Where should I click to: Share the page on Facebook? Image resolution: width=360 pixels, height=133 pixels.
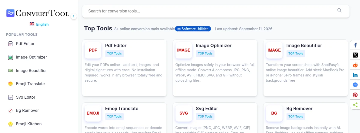pos(355,45)
